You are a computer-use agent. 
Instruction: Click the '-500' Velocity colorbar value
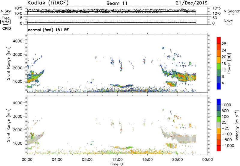tap(226, 140)
